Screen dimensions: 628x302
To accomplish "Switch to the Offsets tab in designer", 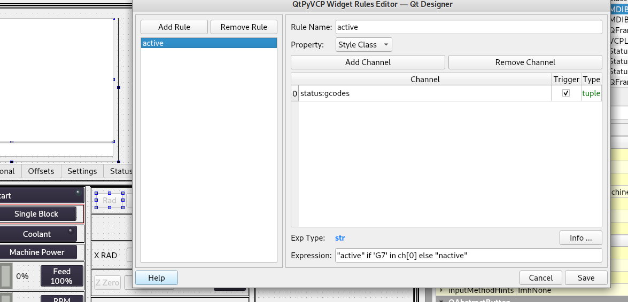I will pyautogui.click(x=41, y=171).
